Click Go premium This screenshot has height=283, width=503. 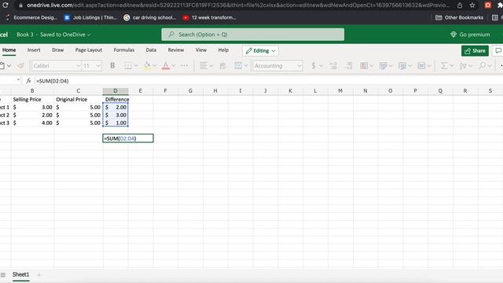click(470, 35)
